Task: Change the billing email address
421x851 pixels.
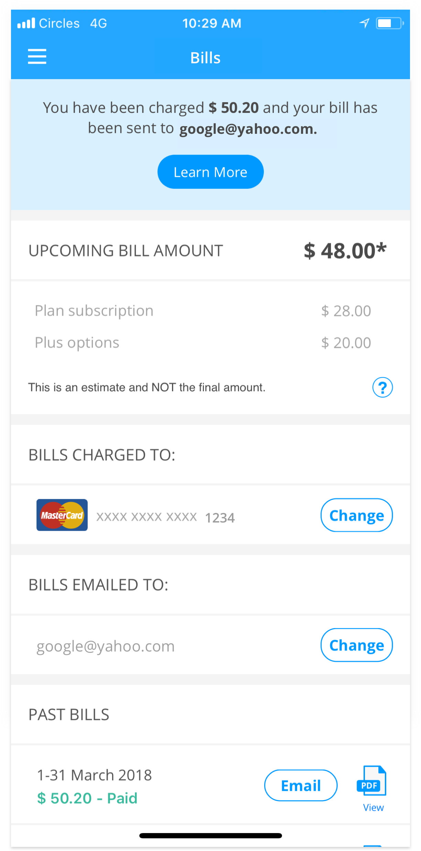Action: pyautogui.click(x=356, y=645)
